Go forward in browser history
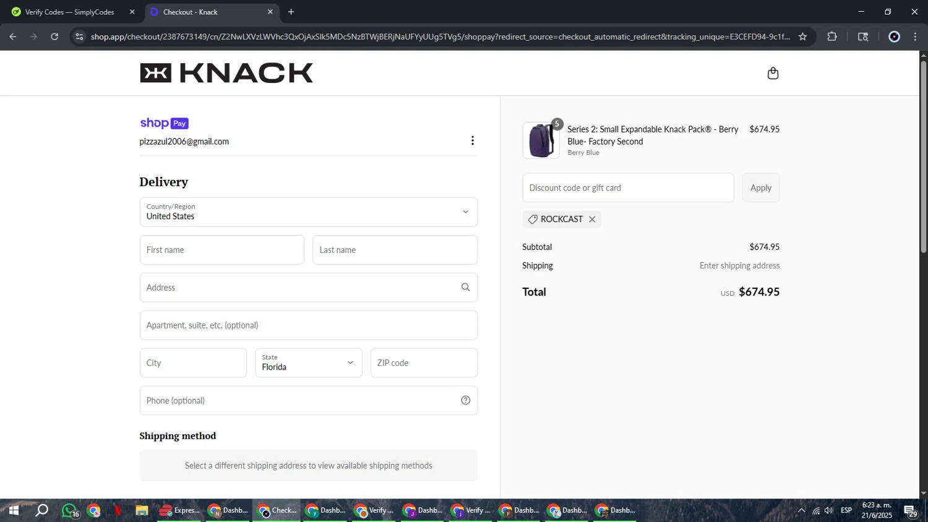Screen dimensions: 928x522 pos(33,36)
